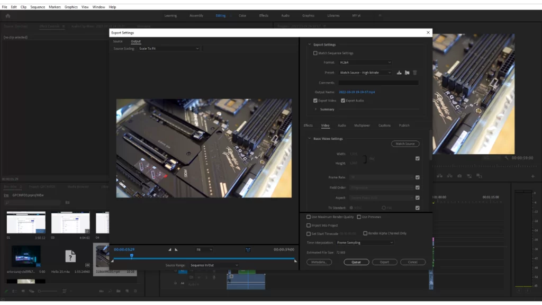Click the Program monitor wrench settings icon

[x=507, y=158]
